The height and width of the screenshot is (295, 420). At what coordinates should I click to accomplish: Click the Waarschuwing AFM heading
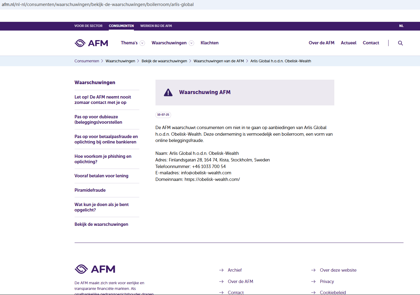coord(205,92)
